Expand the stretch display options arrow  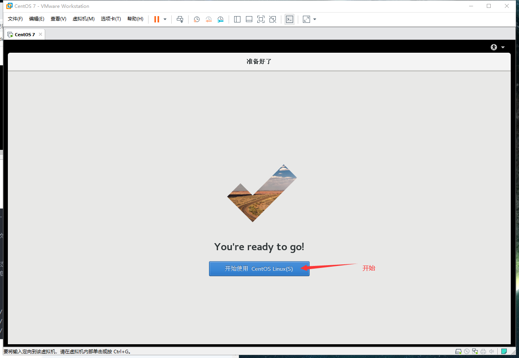click(x=315, y=19)
